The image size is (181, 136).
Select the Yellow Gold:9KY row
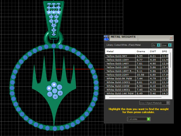click(137, 56)
